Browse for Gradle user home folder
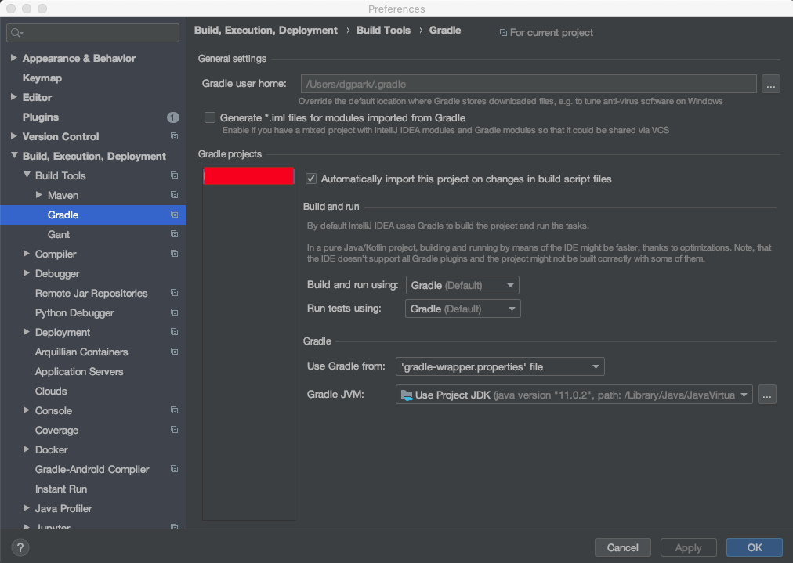This screenshot has height=563, width=793. 771,84
